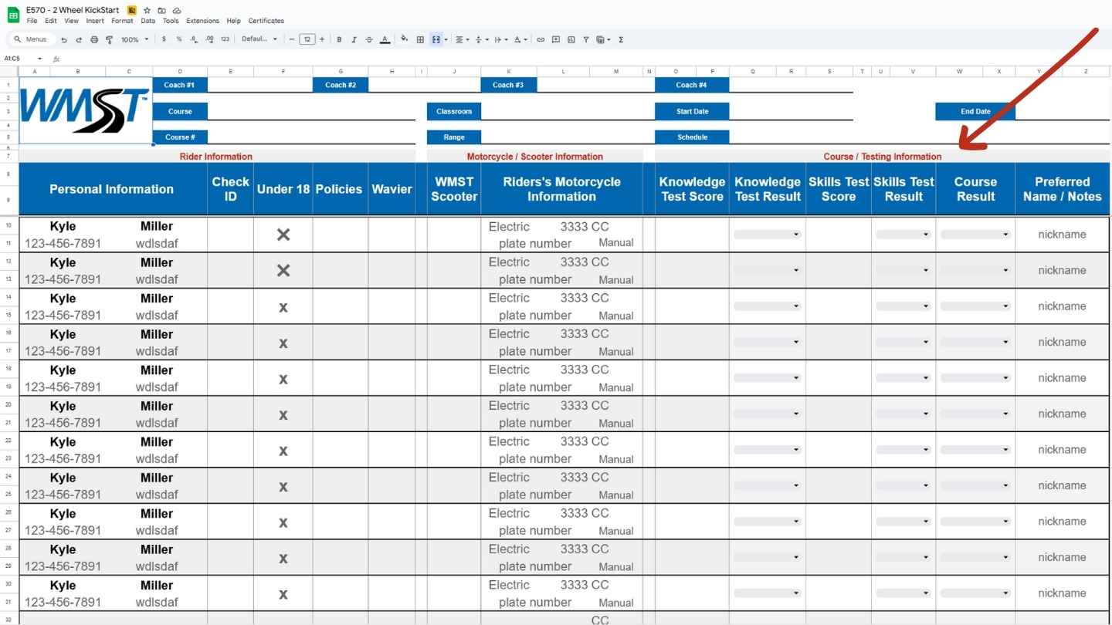Image resolution: width=1112 pixels, height=625 pixels.
Task: Open the fill color picker
Action: [x=404, y=39]
